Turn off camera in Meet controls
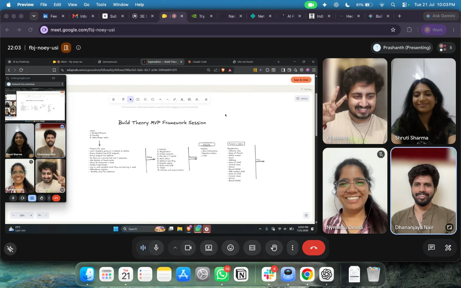 click(188, 248)
